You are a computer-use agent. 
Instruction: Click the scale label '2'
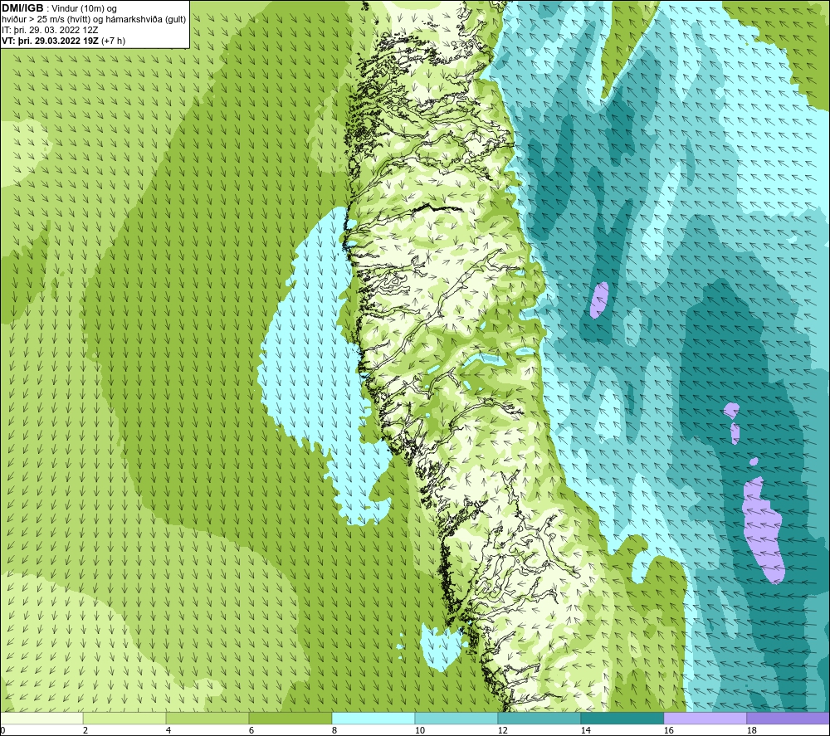[x=85, y=730]
